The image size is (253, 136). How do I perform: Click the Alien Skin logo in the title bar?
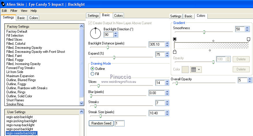(3, 4)
